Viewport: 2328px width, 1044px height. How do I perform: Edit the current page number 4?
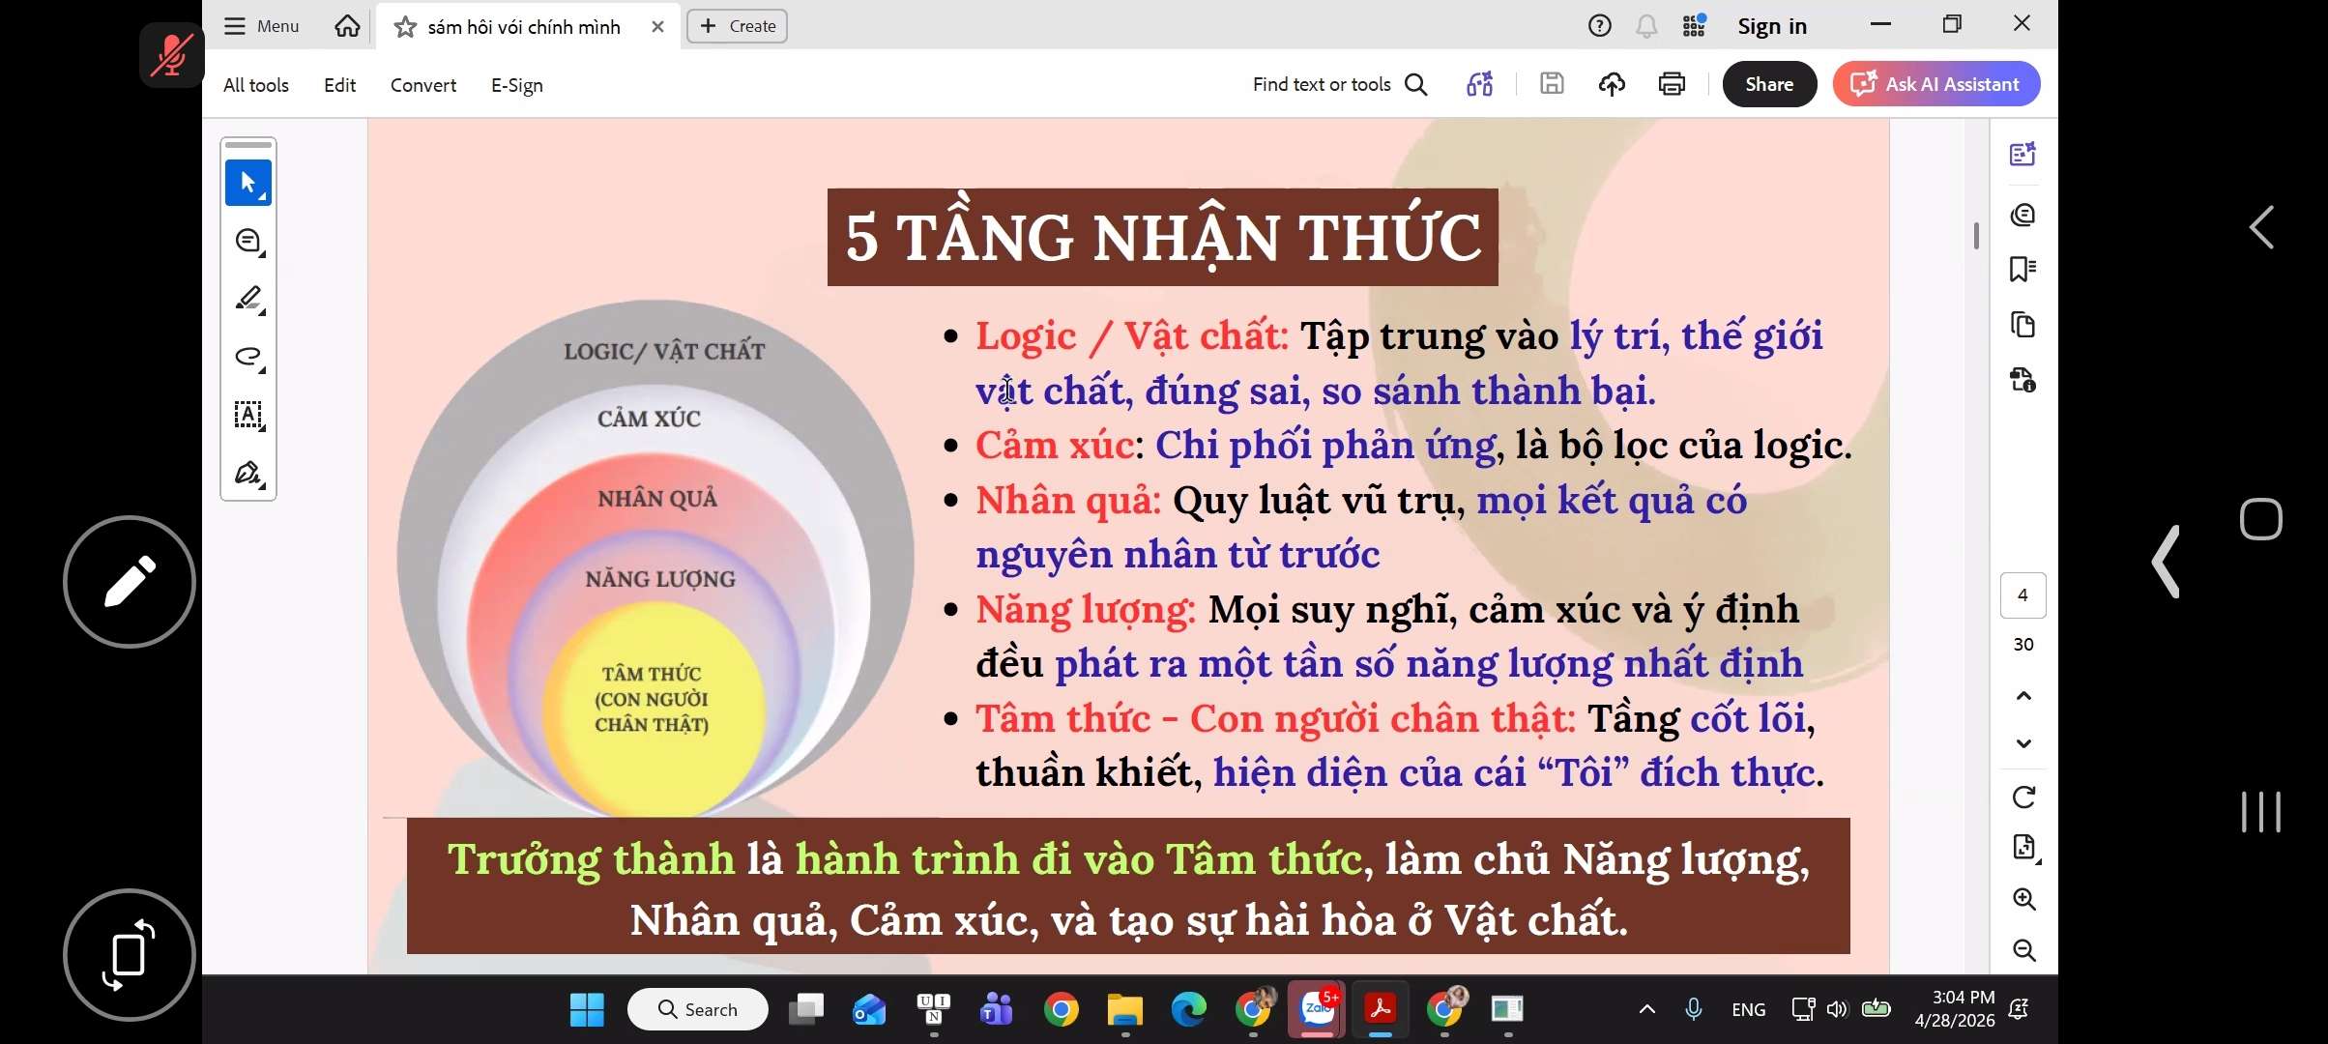tap(2023, 595)
